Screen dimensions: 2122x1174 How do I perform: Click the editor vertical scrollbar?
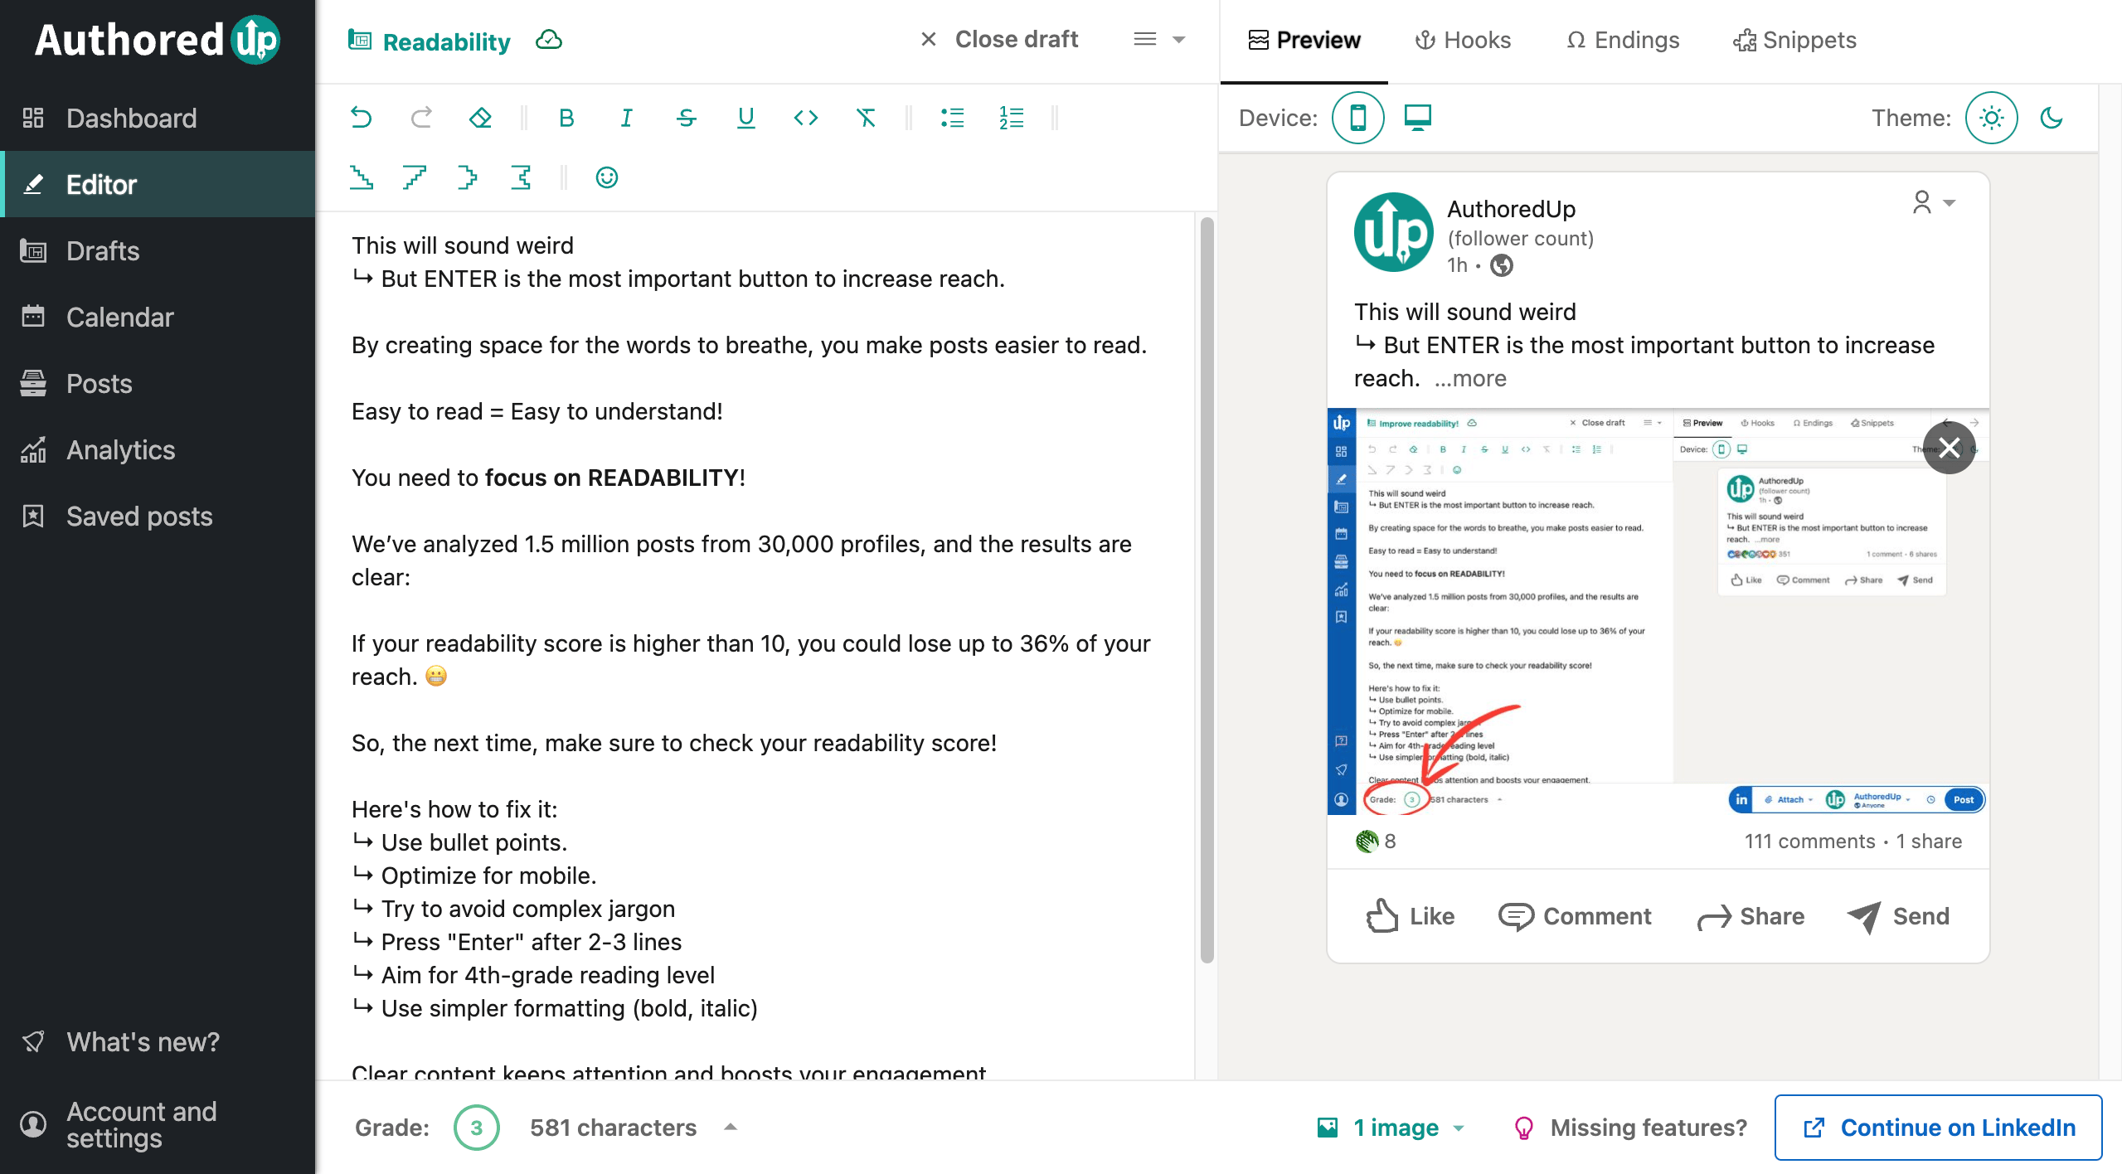point(1207,590)
